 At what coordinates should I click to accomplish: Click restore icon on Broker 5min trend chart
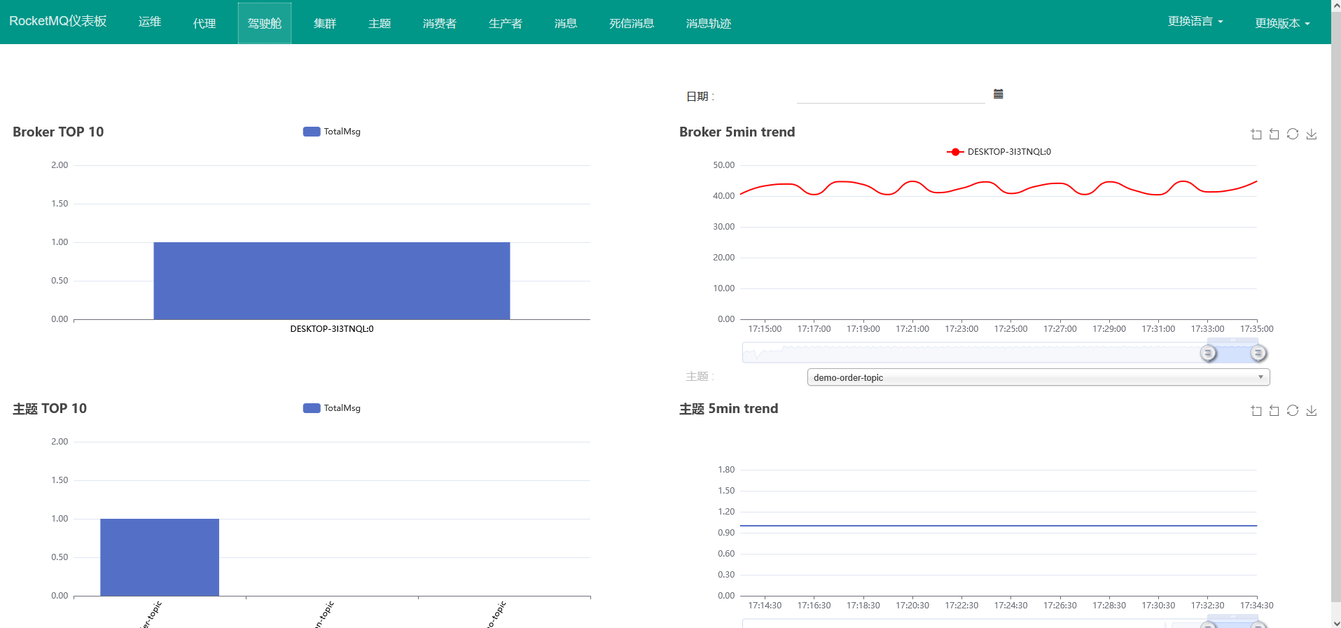(1293, 134)
